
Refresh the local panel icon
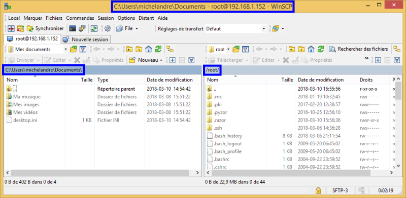tap(158, 49)
